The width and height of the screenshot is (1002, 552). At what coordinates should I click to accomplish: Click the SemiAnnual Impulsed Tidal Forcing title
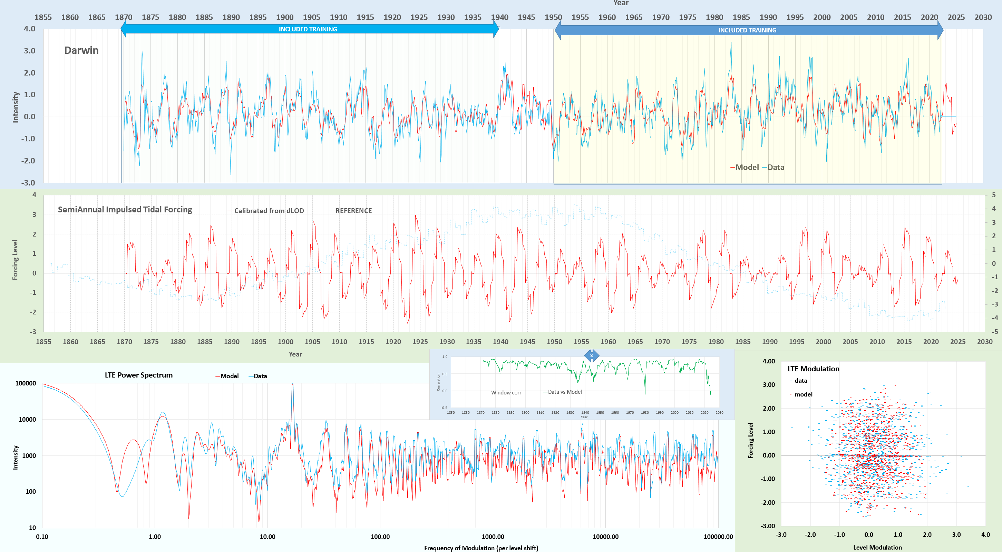pyautogui.click(x=125, y=209)
